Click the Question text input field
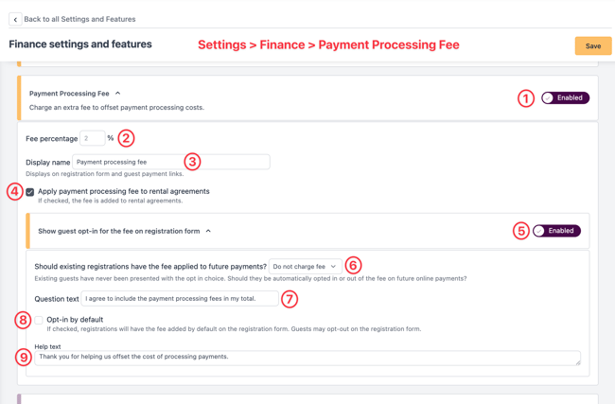This screenshot has width=615, height=404. pyautogui.click(x=180, y=298)
